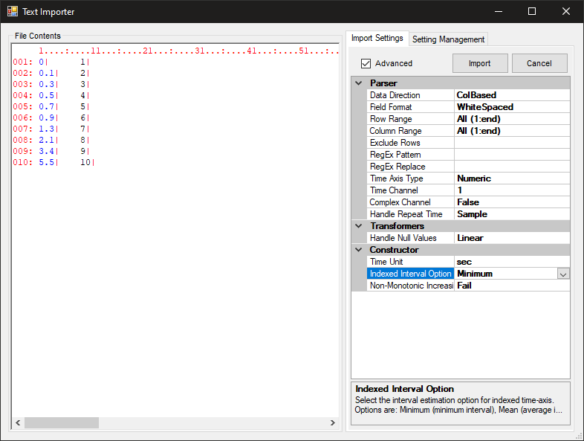584x441 pixels.
Task: Uncheck the Advanced checkbox
Action: click(x=366, y=63)
